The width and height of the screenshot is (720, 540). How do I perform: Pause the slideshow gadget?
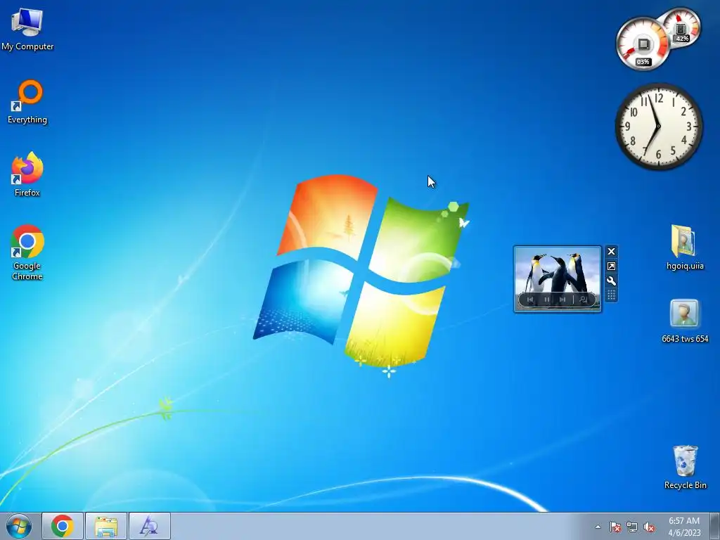[547, 300]
